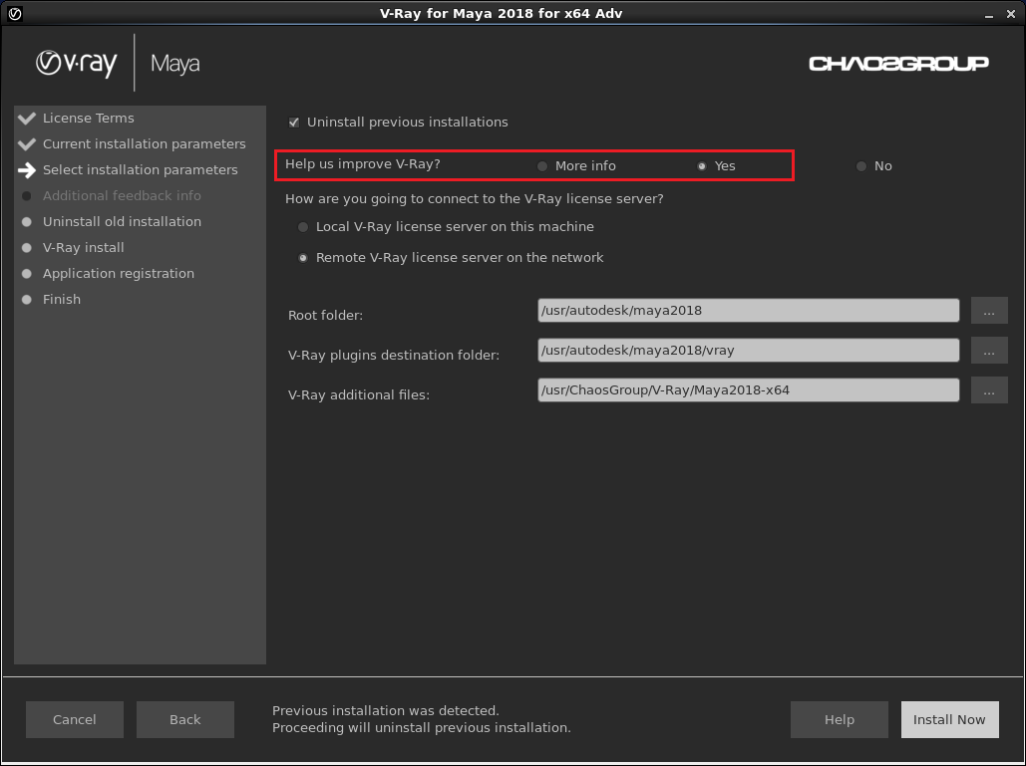The height and width of the screenshot is (766, 1026).
Task: Click the arrow icon beside Select installation parameters
Action: (27, 170)
